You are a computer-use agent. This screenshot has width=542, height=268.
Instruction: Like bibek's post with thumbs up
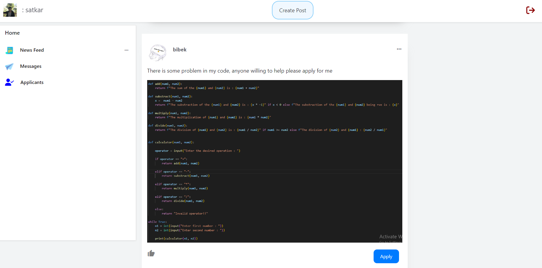151,254
